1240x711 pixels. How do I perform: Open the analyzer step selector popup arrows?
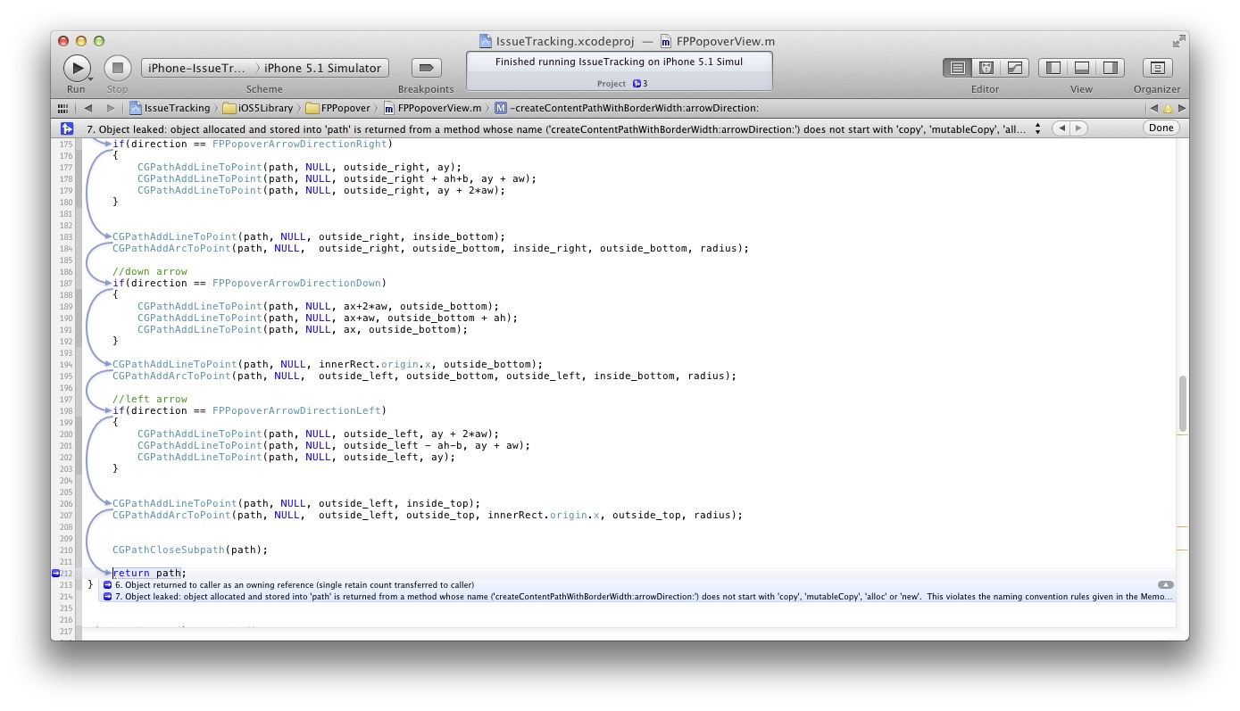tap(1037, 128)
